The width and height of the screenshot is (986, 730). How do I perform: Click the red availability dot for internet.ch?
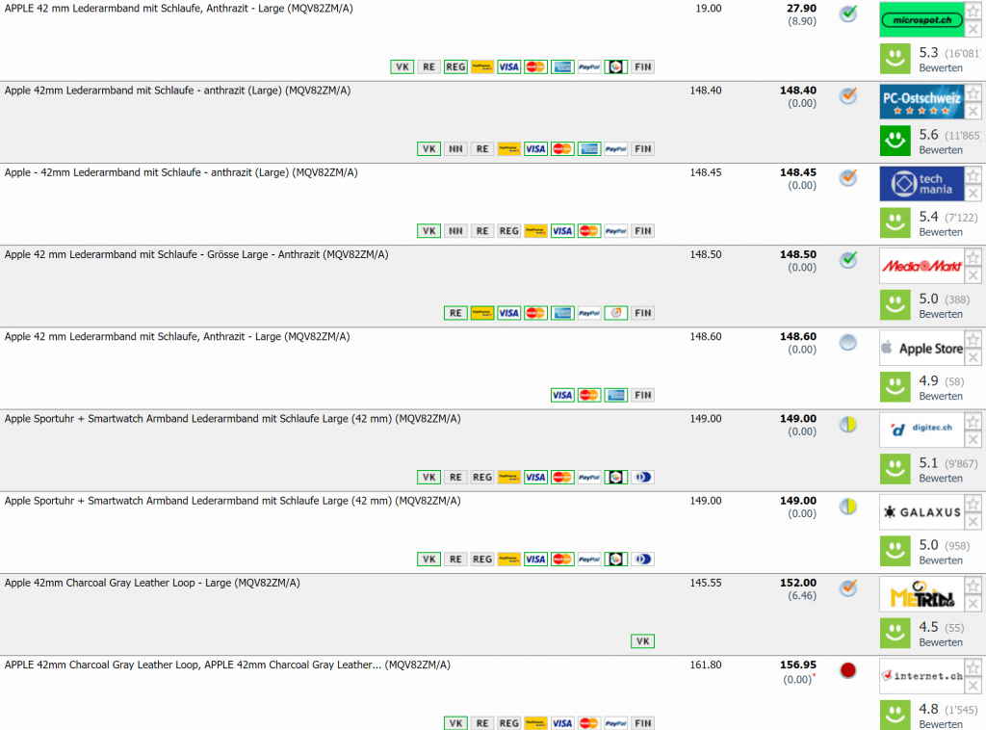pyautogui.click(x=848, y=670)
